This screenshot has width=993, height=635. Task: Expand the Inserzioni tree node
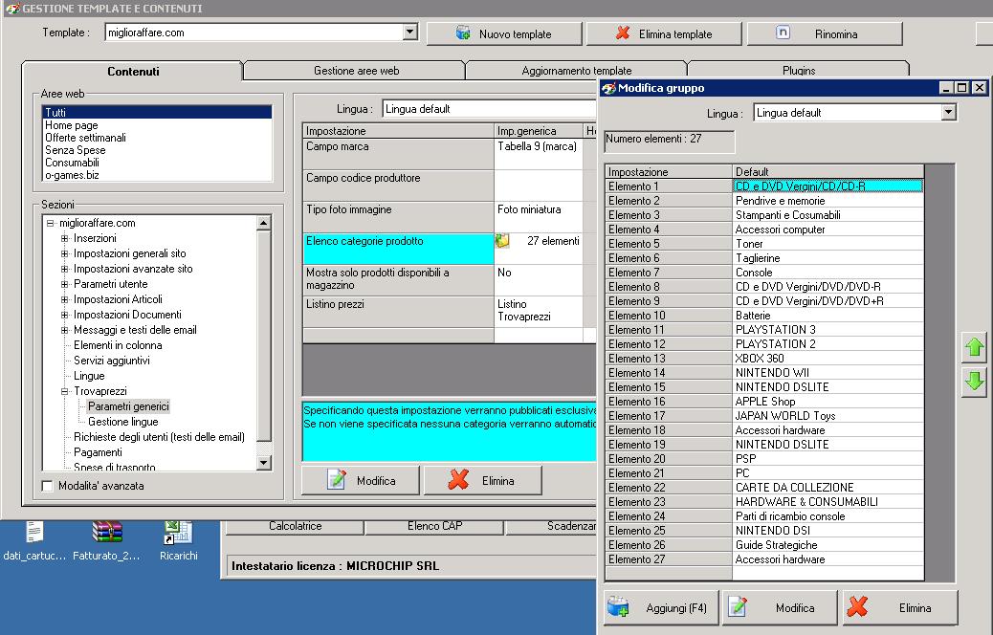(x=65, y=239)
